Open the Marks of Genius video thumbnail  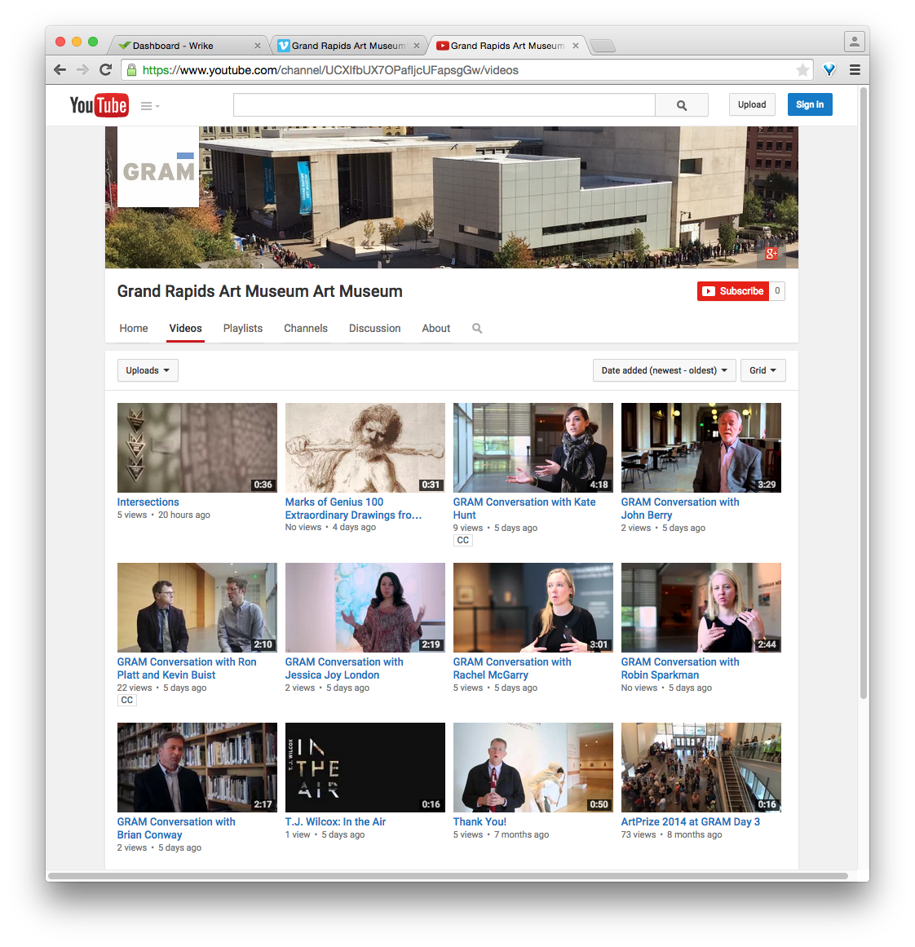[x=365, y=448]
